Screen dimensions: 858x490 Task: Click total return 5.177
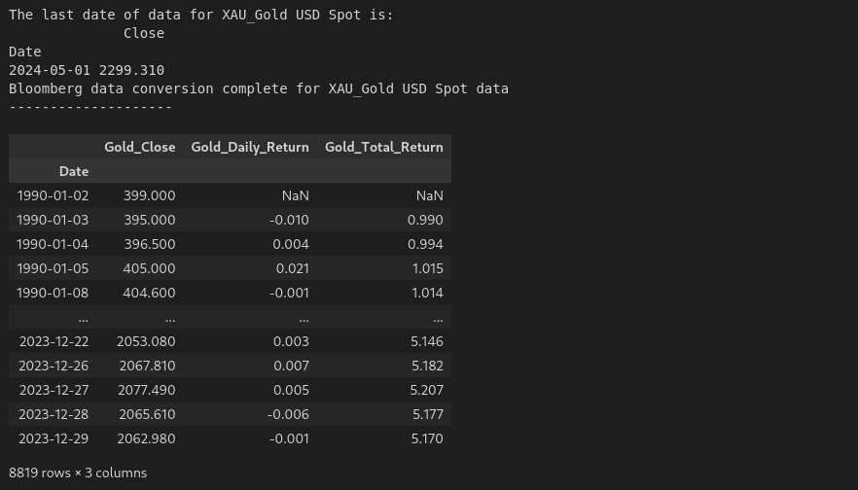[428, 414]
